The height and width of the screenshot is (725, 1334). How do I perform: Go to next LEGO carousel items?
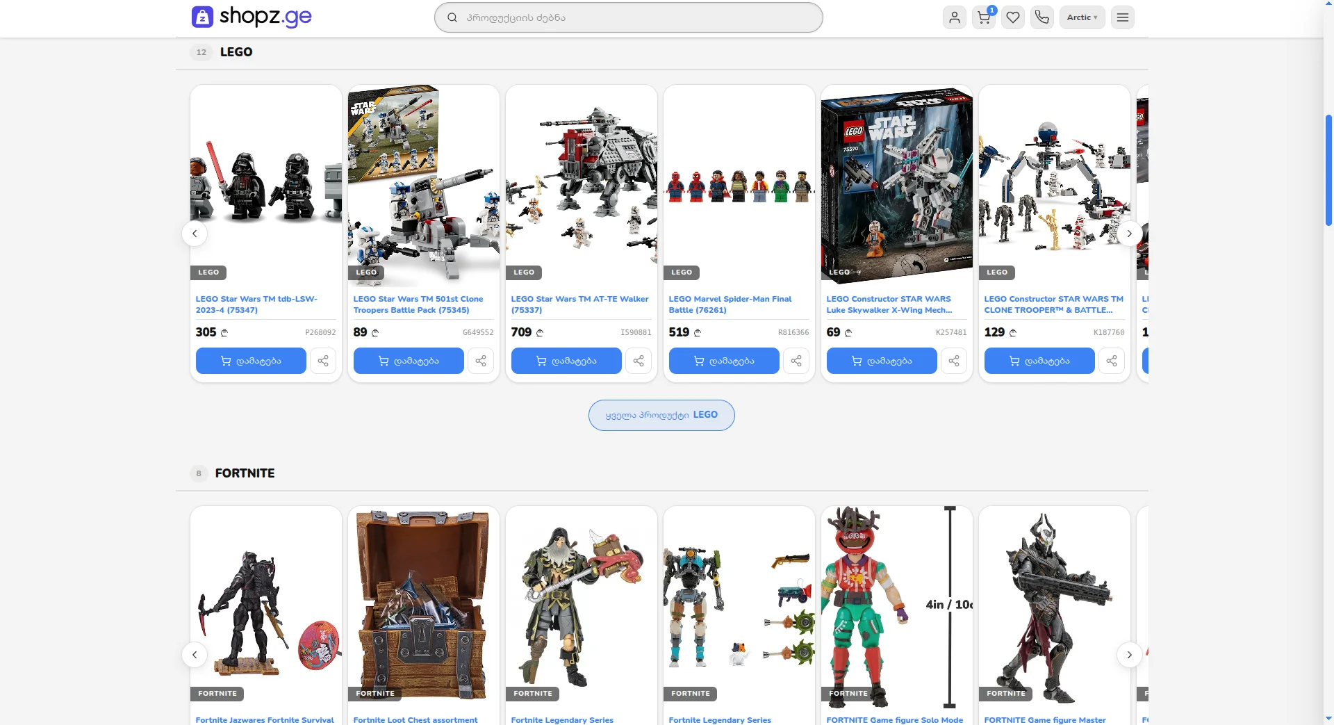click(1130, 234)
